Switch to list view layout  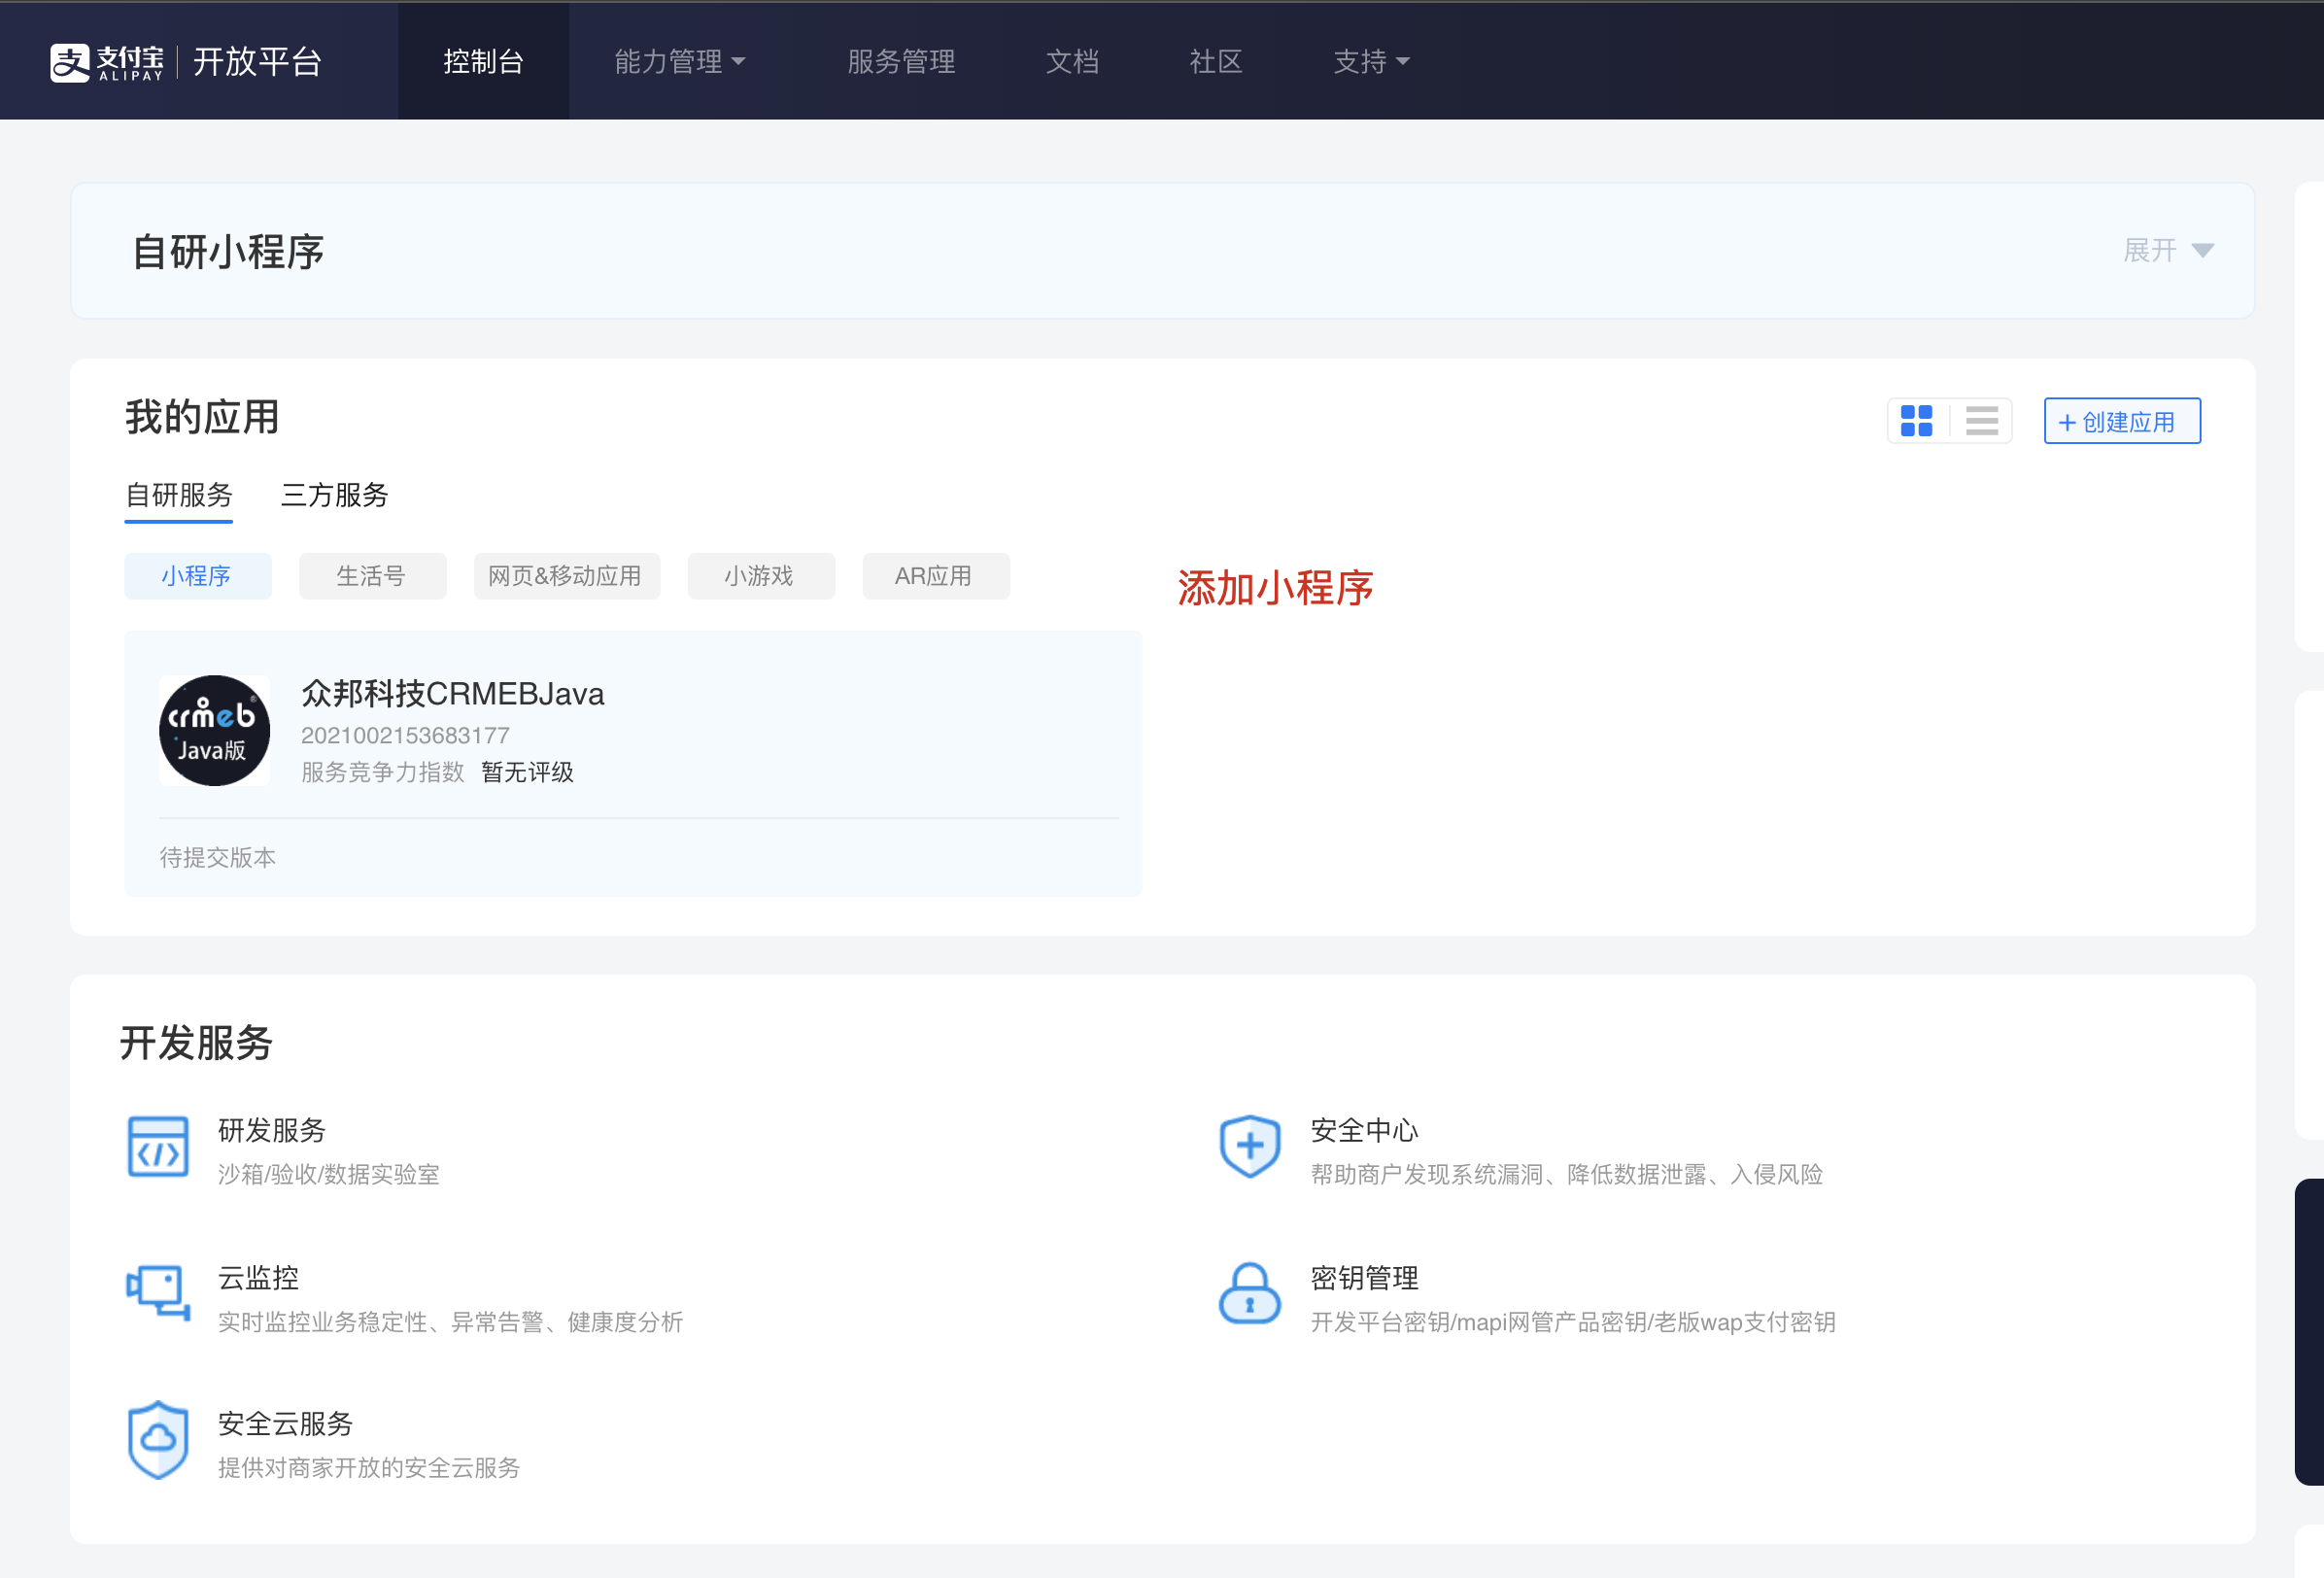1981,421
